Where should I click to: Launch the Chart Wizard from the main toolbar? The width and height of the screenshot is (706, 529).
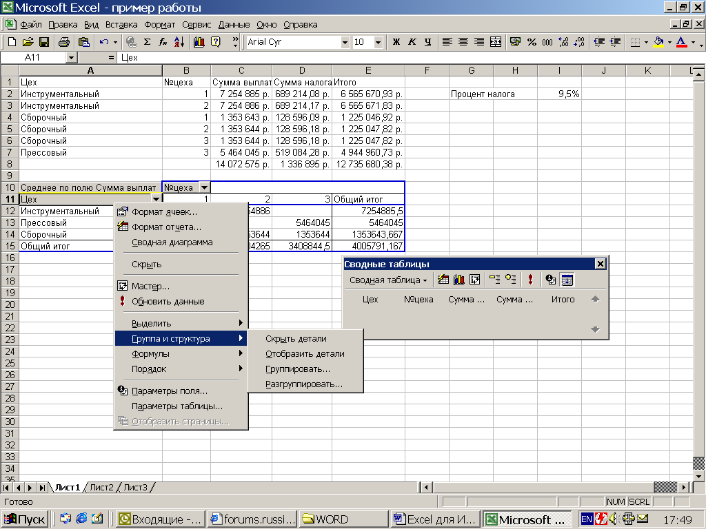[199, 42]
